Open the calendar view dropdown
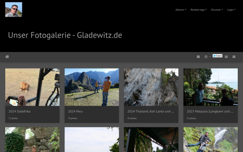The height and width of the screenshot is (152, 243). tap(207, 57)
